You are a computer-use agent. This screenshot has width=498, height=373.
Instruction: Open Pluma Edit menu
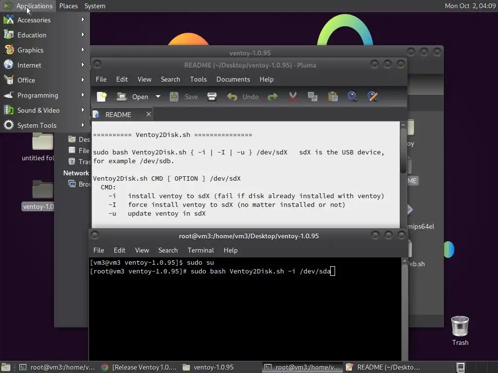tap(122, 79)
